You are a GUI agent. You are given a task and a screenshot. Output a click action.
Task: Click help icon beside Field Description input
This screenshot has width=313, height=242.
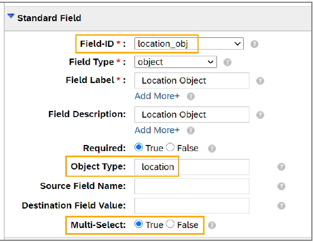[x=260, y=115]
